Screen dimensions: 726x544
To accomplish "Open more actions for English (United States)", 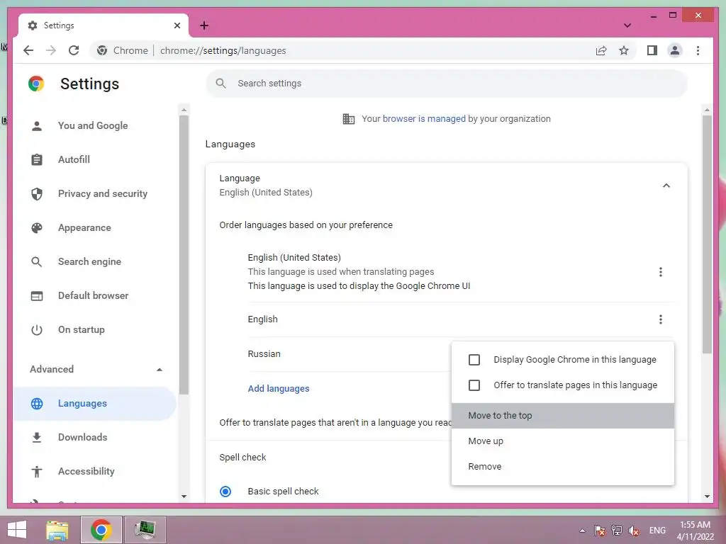I will pos(660,272).
